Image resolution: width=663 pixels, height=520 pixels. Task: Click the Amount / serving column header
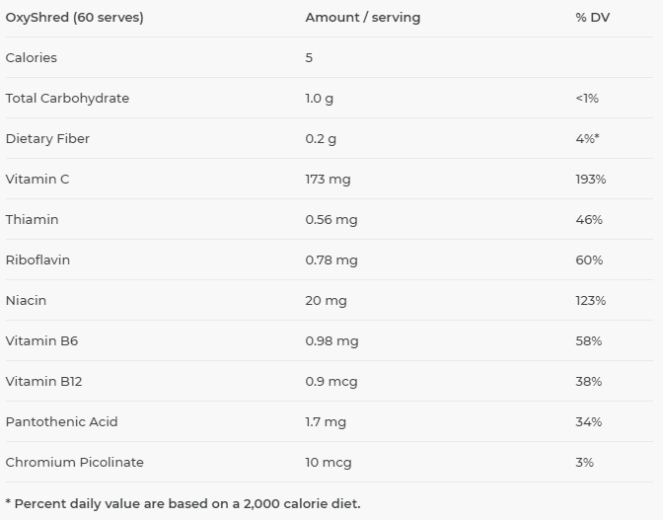point(362,17)
